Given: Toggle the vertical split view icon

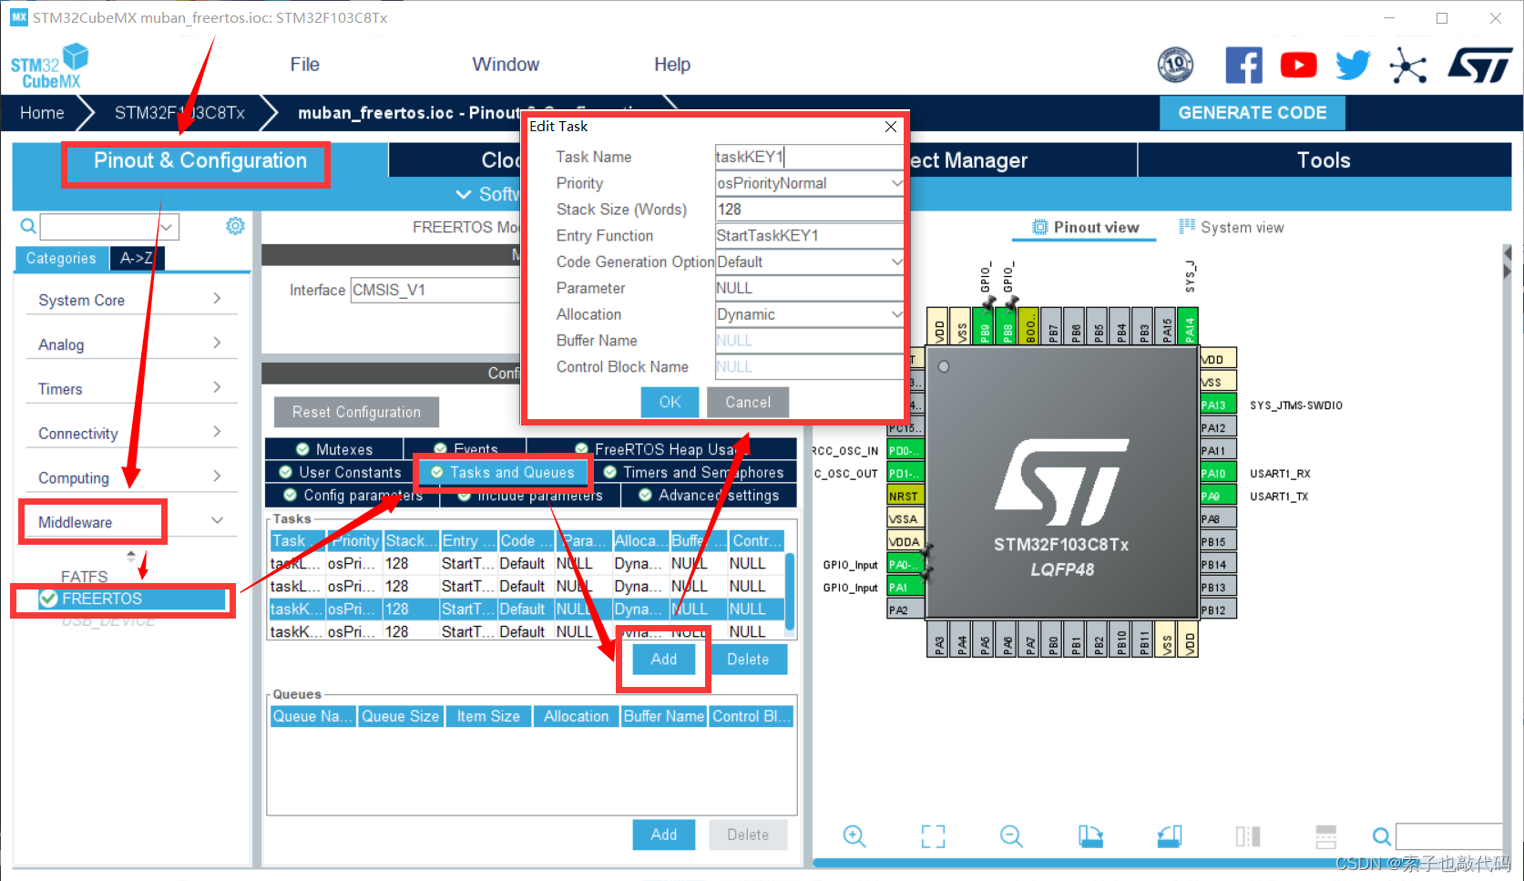Looking at the screenshot, I should (1248, 835).
